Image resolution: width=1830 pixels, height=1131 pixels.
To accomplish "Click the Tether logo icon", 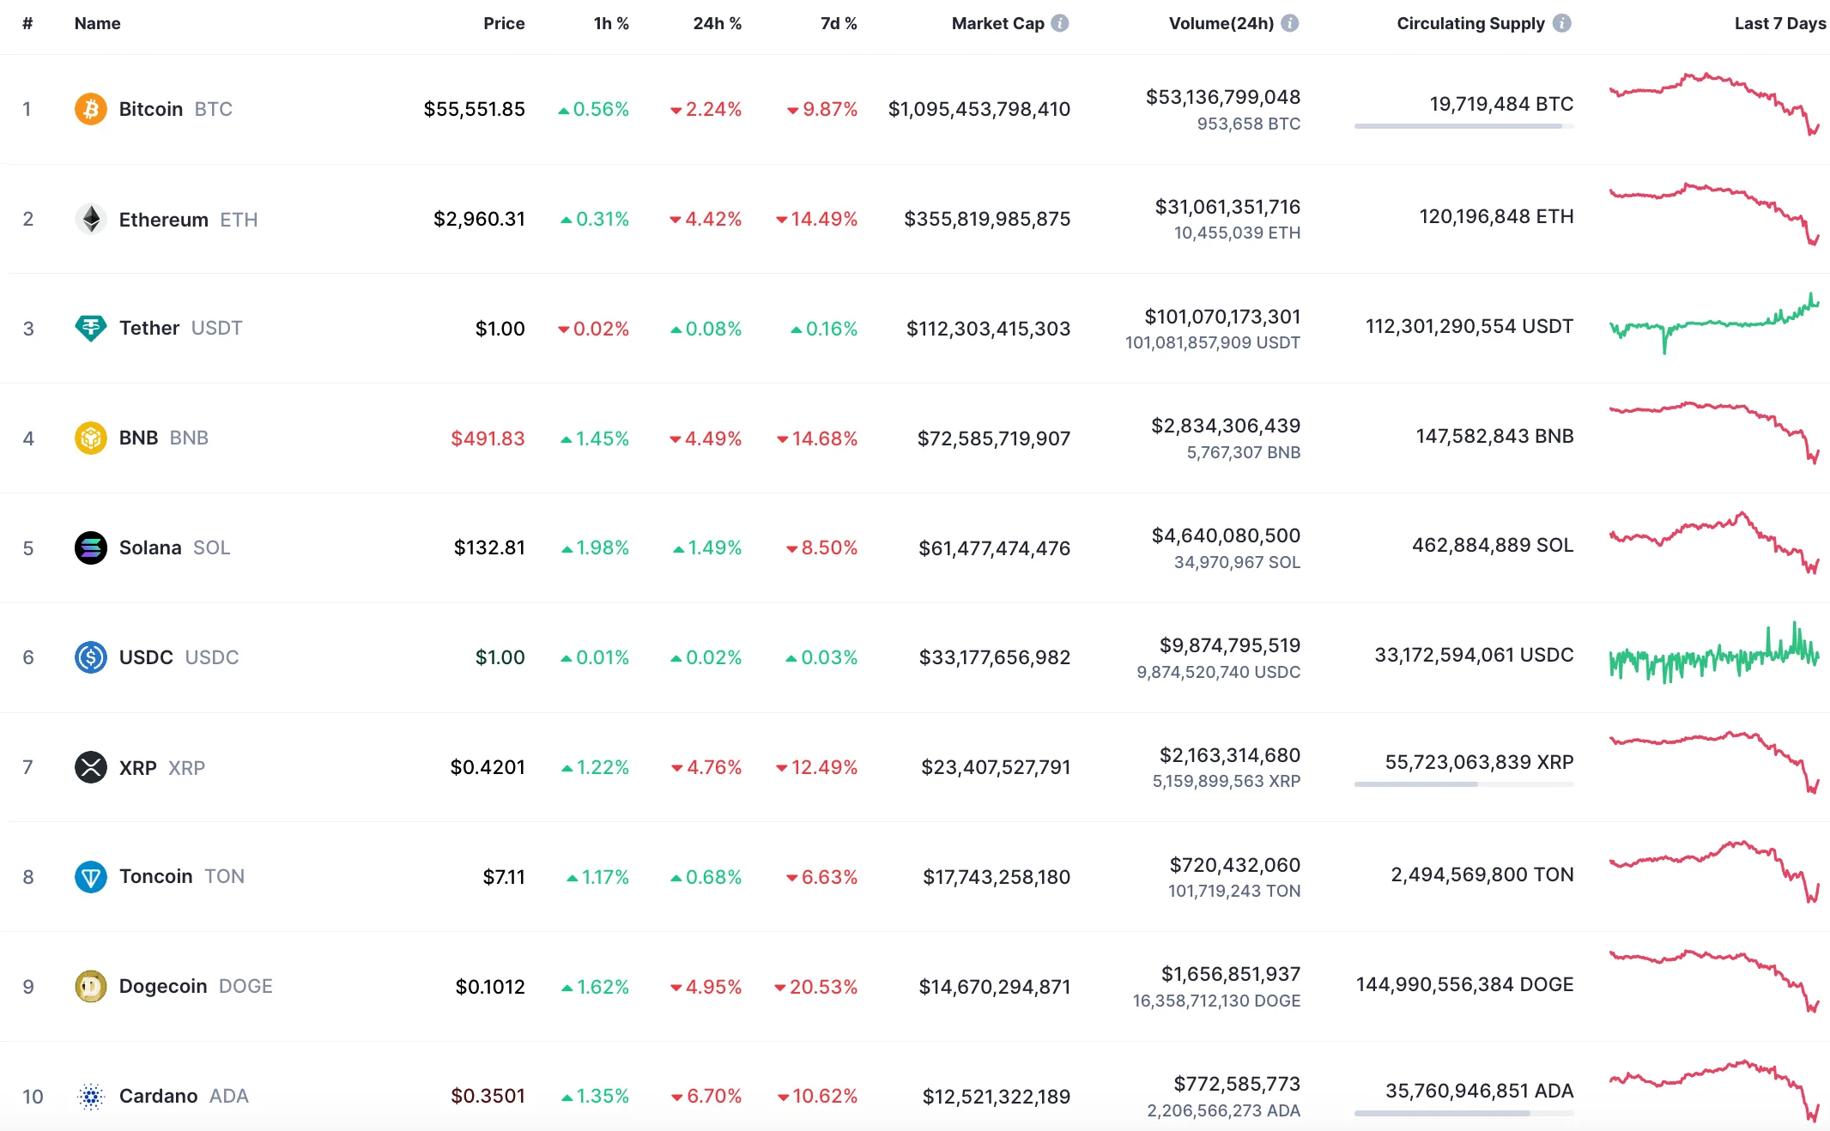I will click(x=90, y=328).
